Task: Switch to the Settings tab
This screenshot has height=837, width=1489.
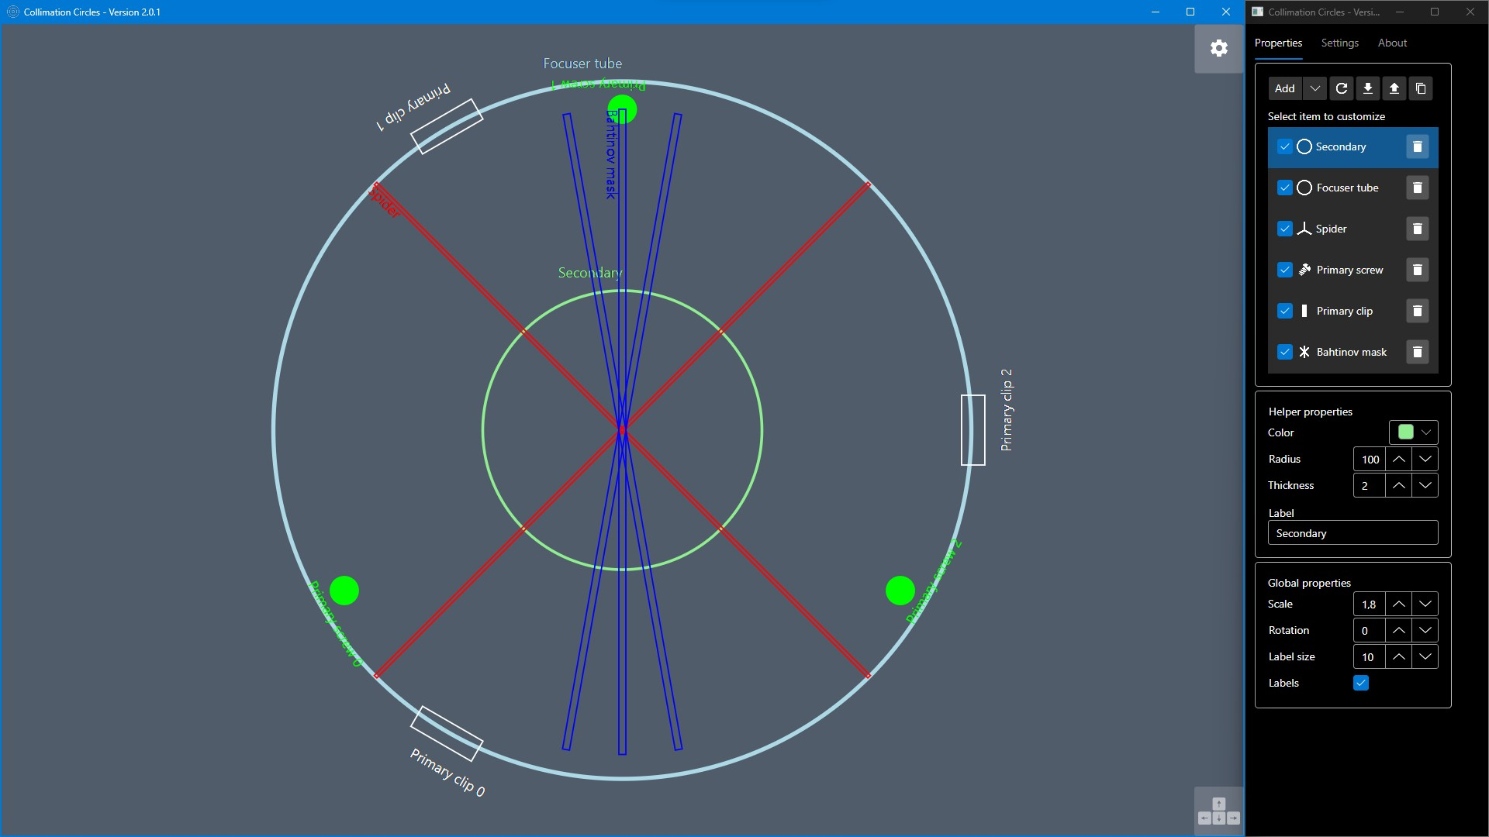Action: (1339, 43)
